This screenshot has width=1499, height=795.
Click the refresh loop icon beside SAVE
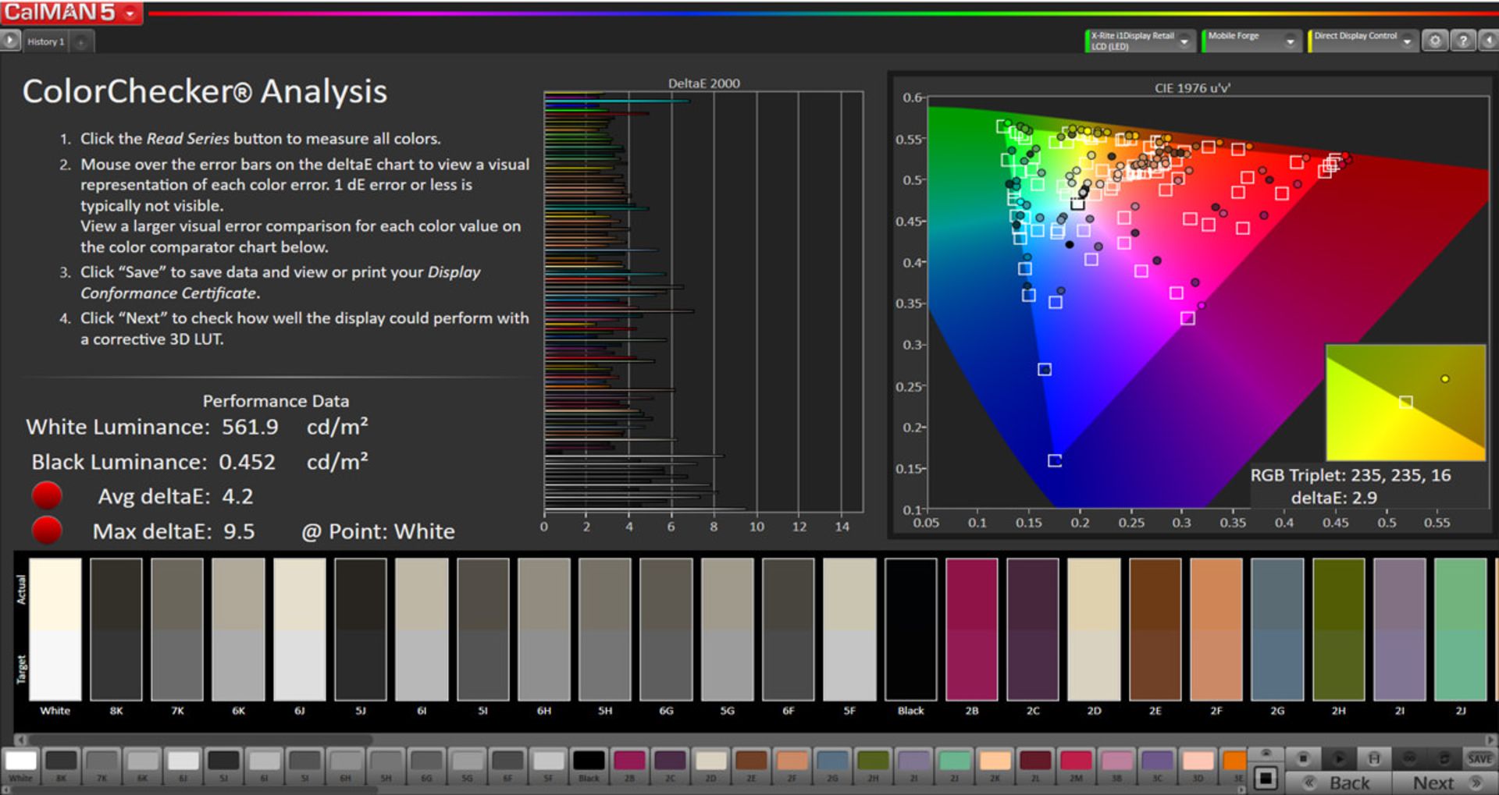click(x=1444, y=758)
